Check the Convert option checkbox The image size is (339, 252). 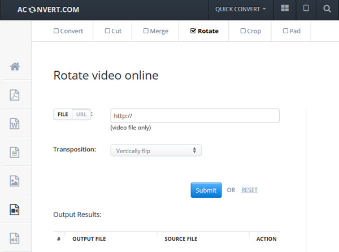coord(56,31)
